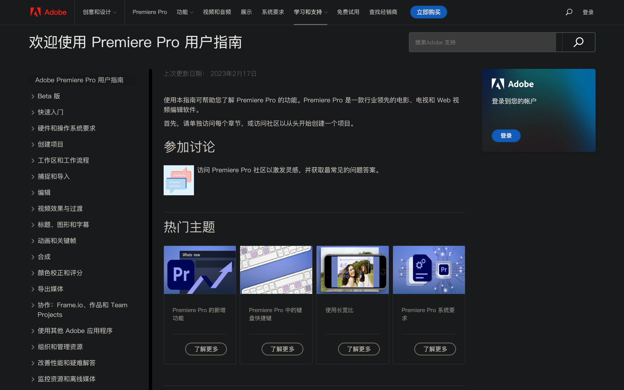Expand the 导出媒体 sidebar section

coord(50,289)
